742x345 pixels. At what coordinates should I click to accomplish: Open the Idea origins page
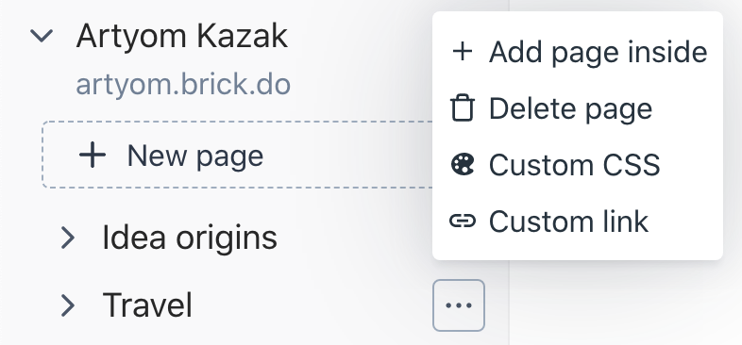190,238
